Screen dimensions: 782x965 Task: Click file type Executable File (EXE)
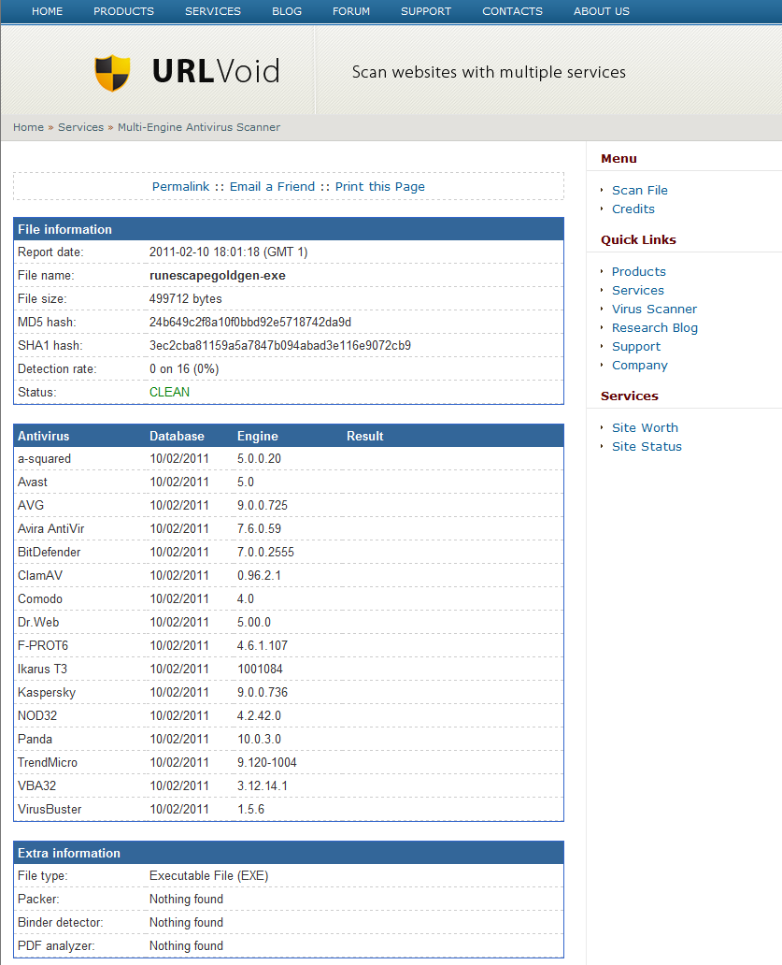pyautogui.click(x=209, y=876)
